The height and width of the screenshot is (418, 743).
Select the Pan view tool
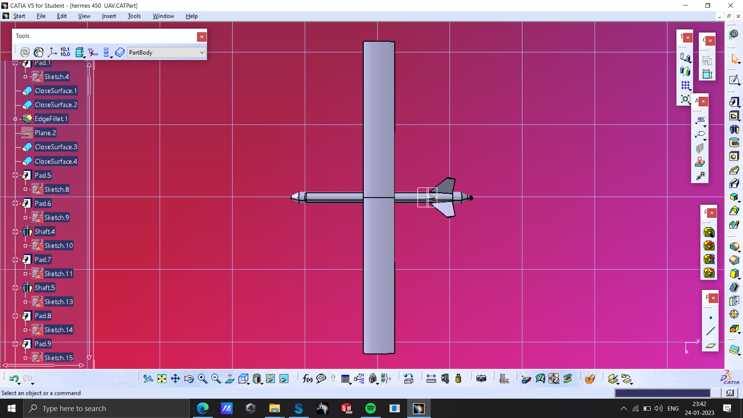(175, 379)
